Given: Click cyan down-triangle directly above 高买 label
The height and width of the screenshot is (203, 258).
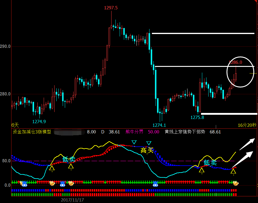Looking at the screenshot, I should click(149, 143).
